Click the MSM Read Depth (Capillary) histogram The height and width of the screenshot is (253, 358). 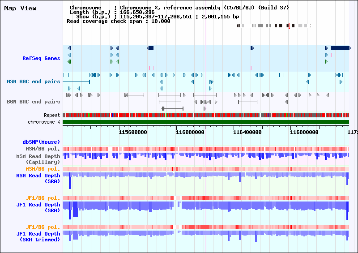coord(206,156)
